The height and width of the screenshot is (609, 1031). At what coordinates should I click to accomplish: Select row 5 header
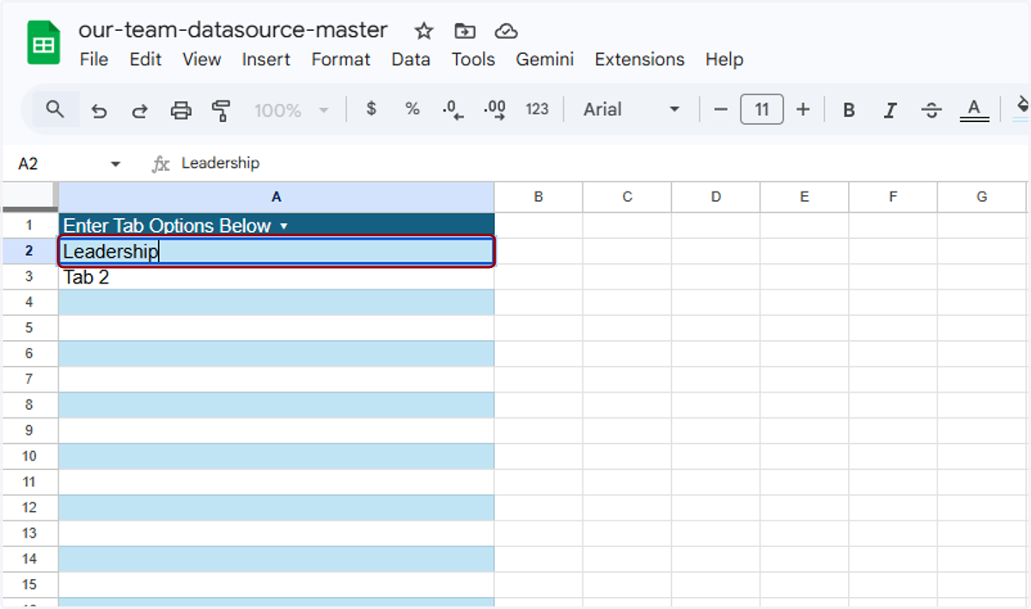point(29,328)
